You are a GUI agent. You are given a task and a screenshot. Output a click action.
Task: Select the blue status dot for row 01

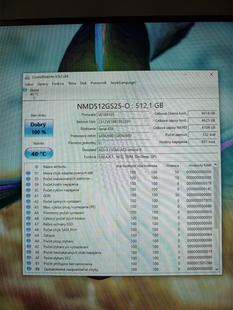pyautogui.click(x=28, y=173)
